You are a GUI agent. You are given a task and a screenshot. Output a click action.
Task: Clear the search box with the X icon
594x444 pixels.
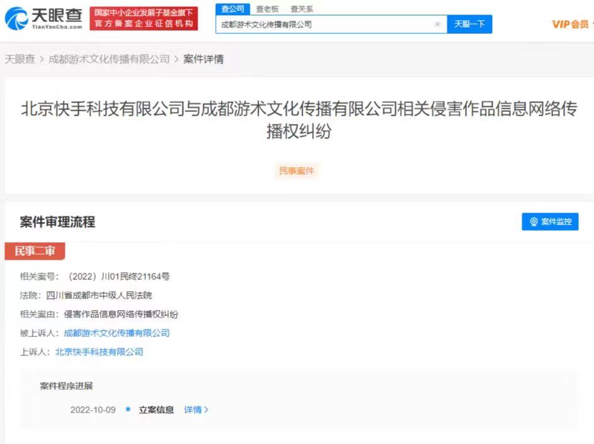point(437,25)
